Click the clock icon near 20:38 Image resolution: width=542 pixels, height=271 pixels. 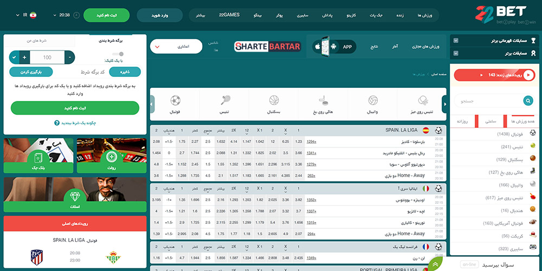click(x=76, y=15)
